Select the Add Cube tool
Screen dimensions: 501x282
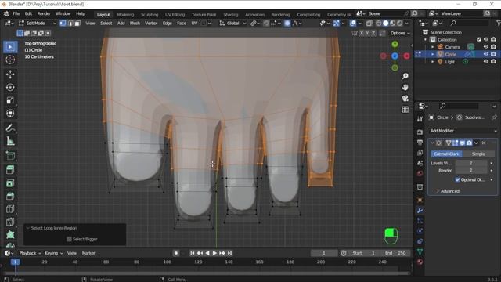10,156
